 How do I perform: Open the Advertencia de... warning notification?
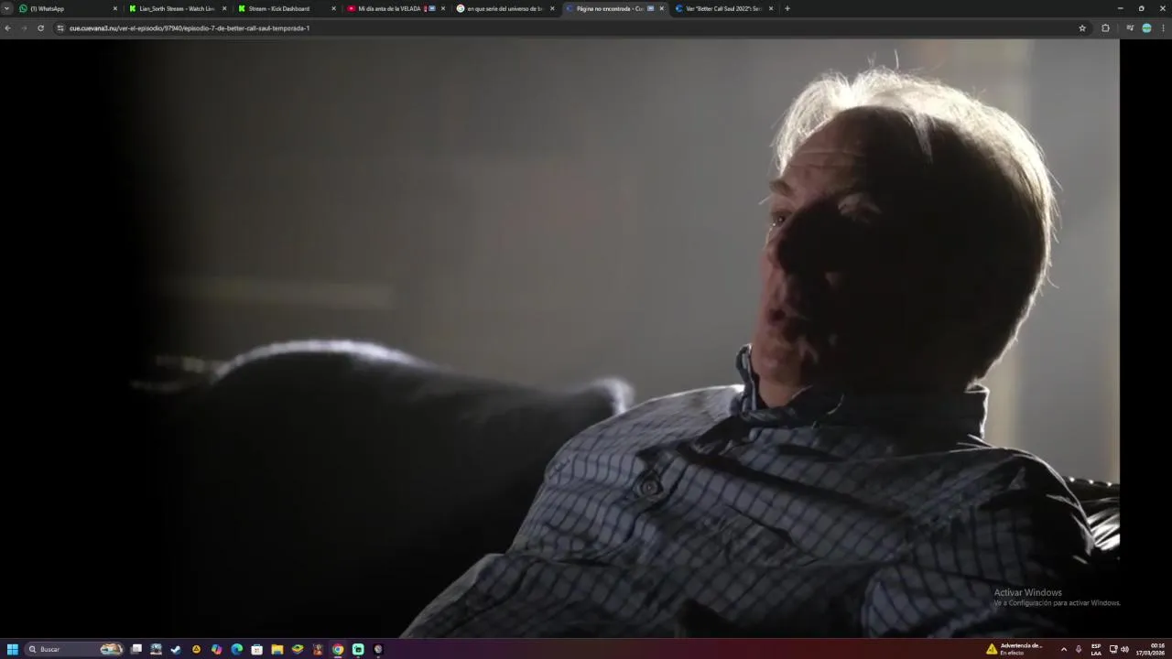[1015, 649]
